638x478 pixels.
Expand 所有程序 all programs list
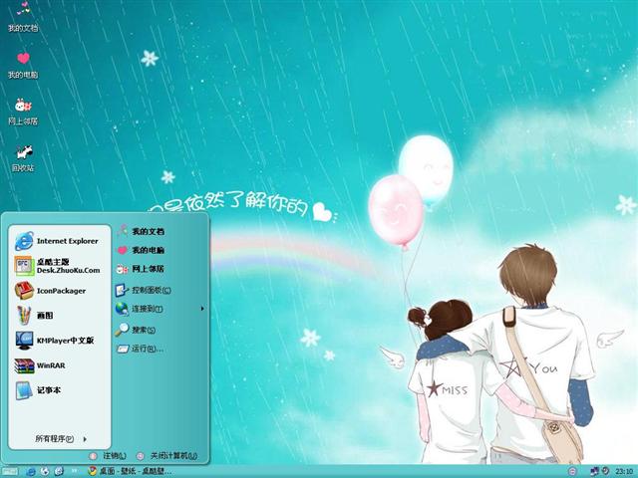click(x=61, y=438)
